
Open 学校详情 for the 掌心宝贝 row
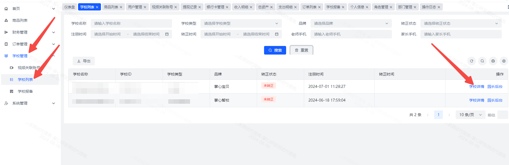pyautogui.click(x=476, y=87)
